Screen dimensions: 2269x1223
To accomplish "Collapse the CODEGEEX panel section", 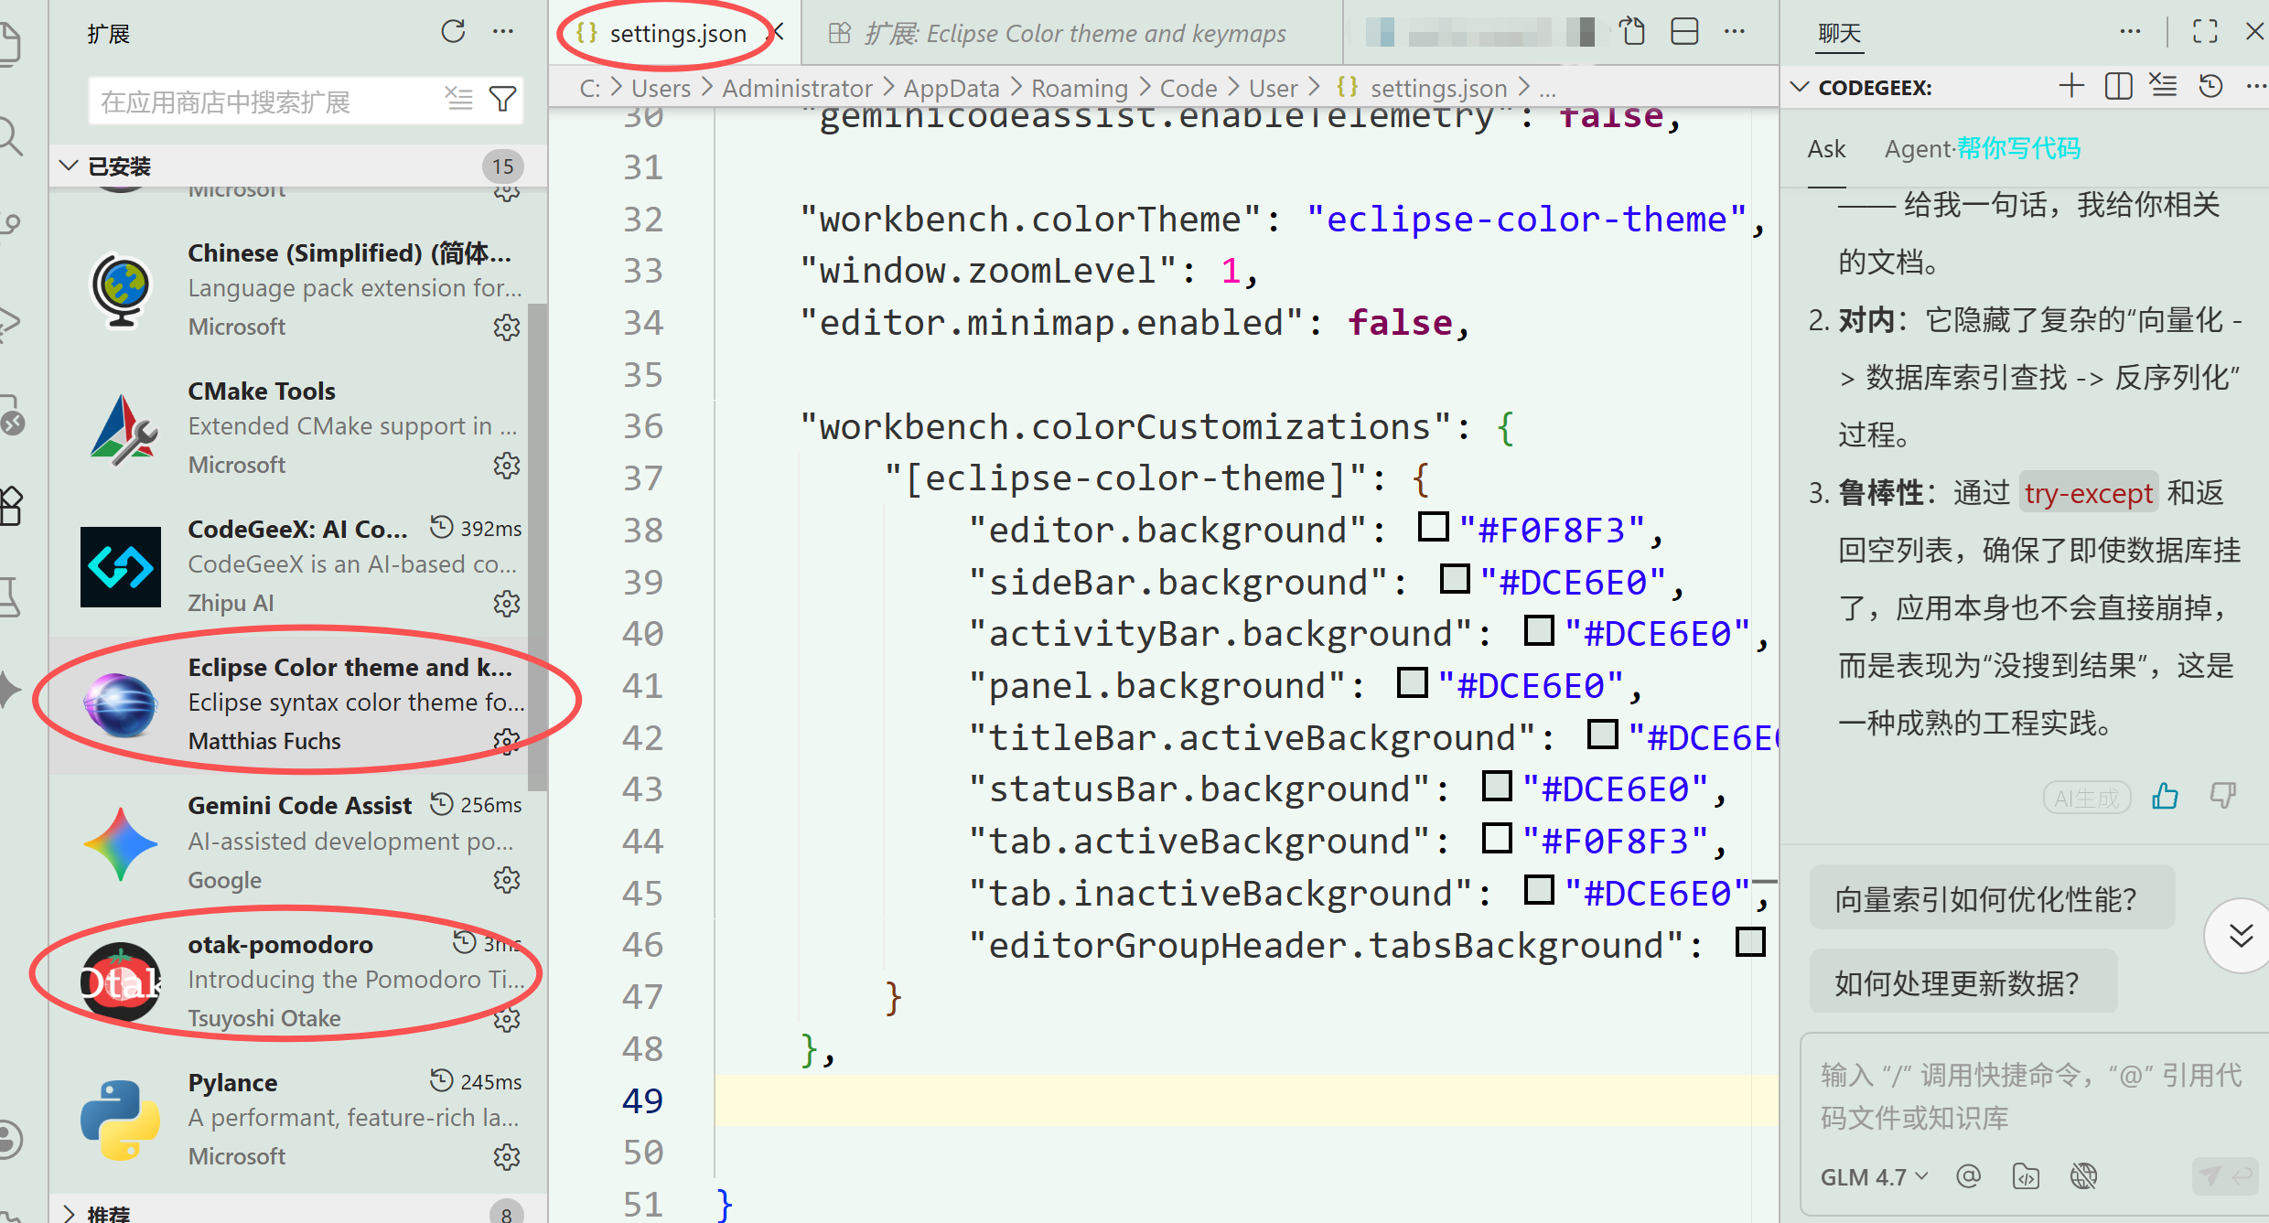I will (x=1800, y=87).
